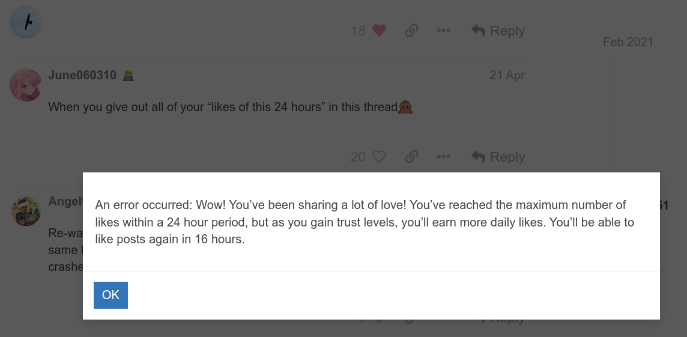The image size is (687, 337).
Task: Show who liked: 18 likes count
Action: pos(358,31)
